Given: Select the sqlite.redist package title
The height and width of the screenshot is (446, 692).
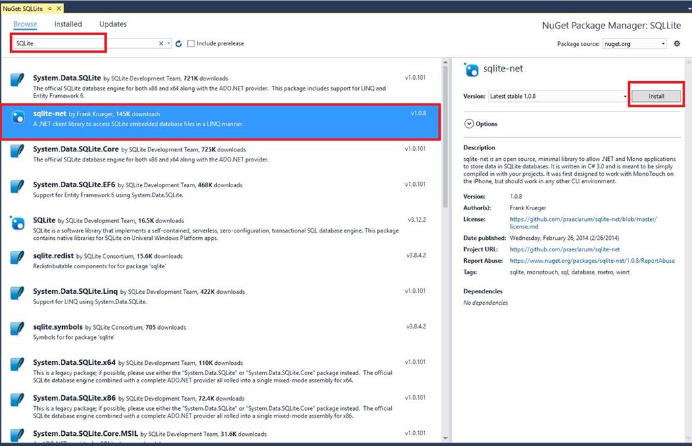Looking at the screenshot, I should point(53,256).
